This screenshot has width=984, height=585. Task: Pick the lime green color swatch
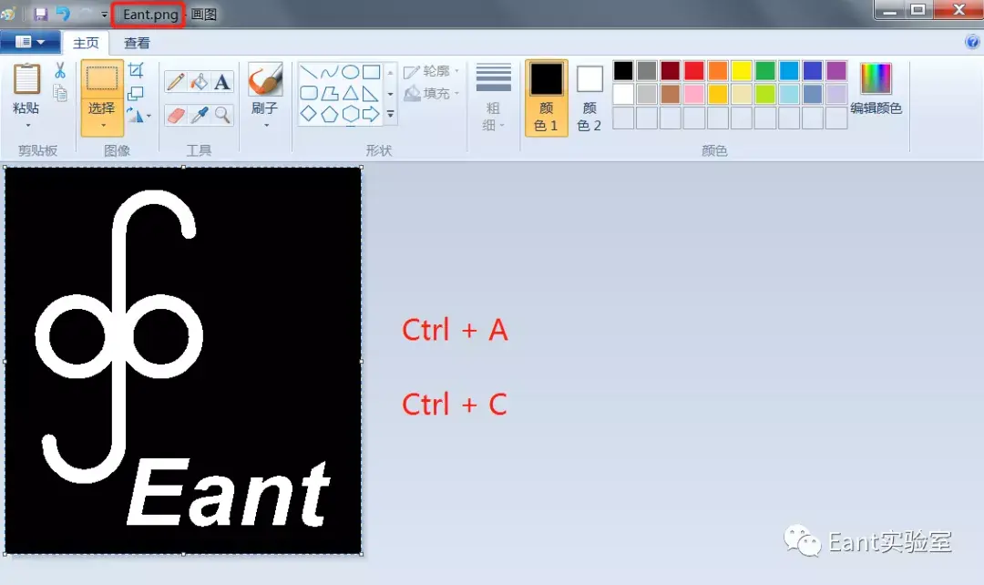[x=765, y=94]
